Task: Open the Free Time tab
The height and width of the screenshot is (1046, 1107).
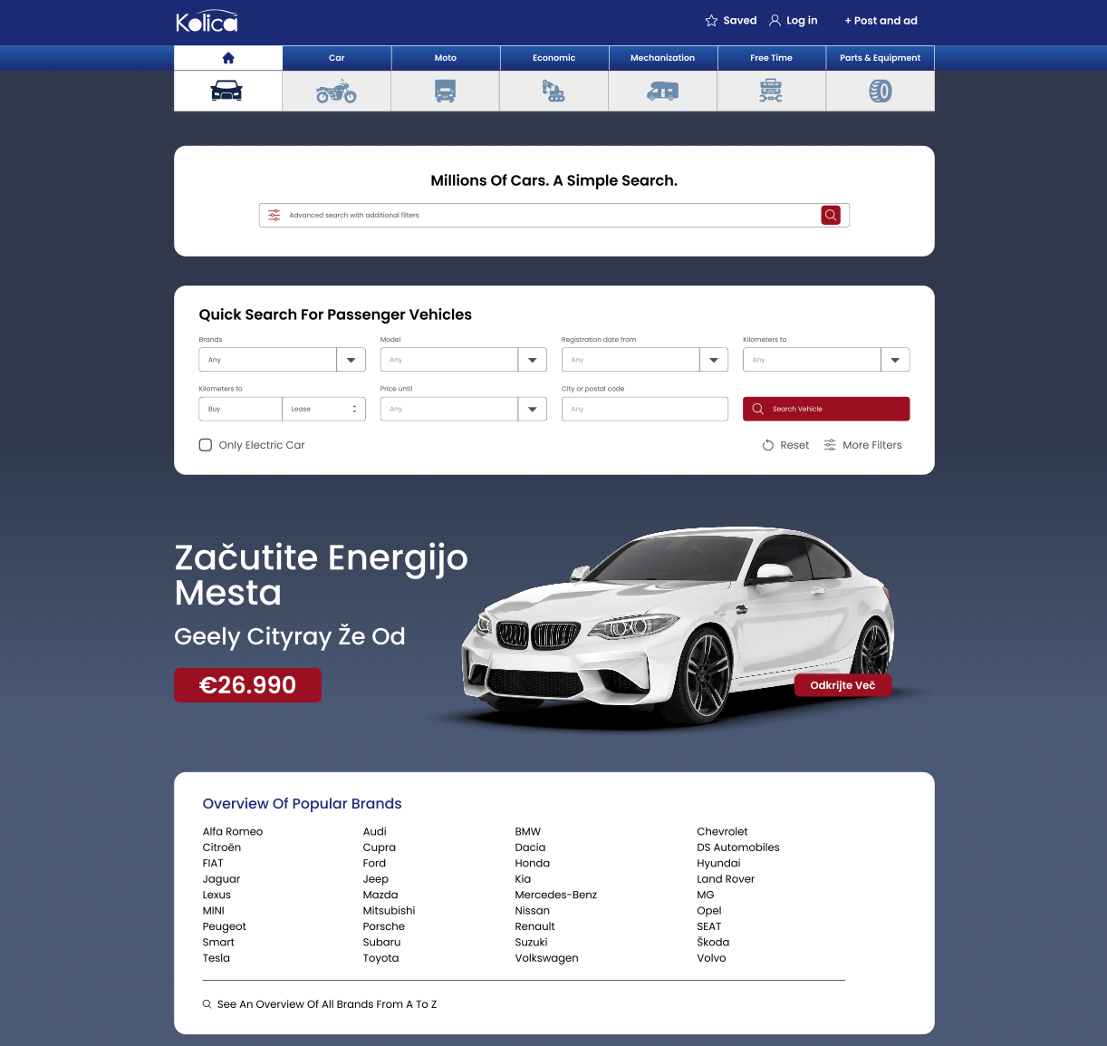Action: coord(771,58)
